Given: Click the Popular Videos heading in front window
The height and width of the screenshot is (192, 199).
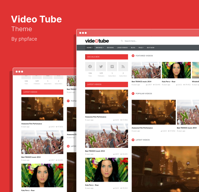Looking at the screenshot, I should coord(144,93).
